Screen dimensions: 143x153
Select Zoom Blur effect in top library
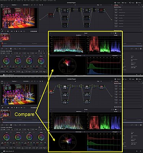click(128, 26)
